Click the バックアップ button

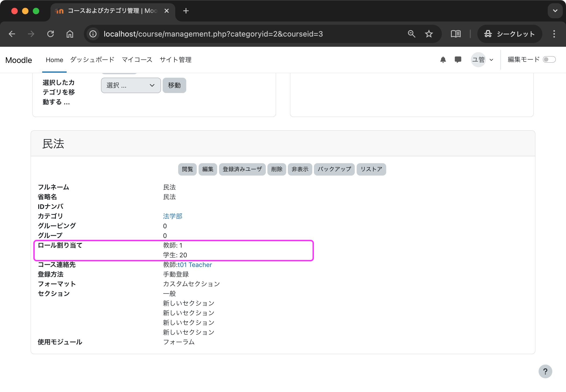coord(334,169)
